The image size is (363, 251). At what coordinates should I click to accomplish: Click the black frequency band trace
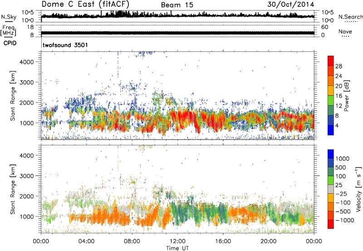tap(177, 33)
